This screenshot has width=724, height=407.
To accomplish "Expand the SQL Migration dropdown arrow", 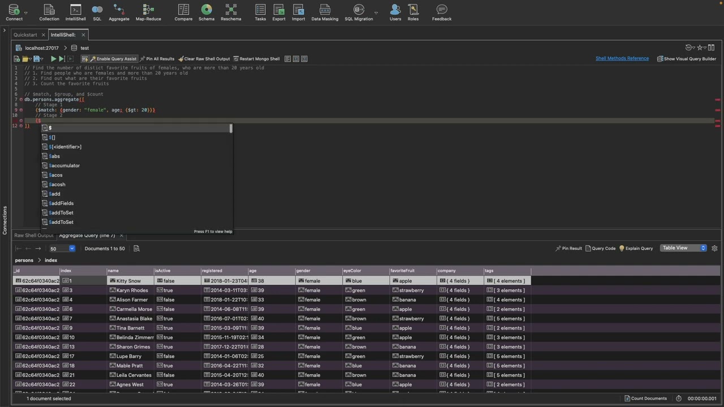I will (376, 12).
